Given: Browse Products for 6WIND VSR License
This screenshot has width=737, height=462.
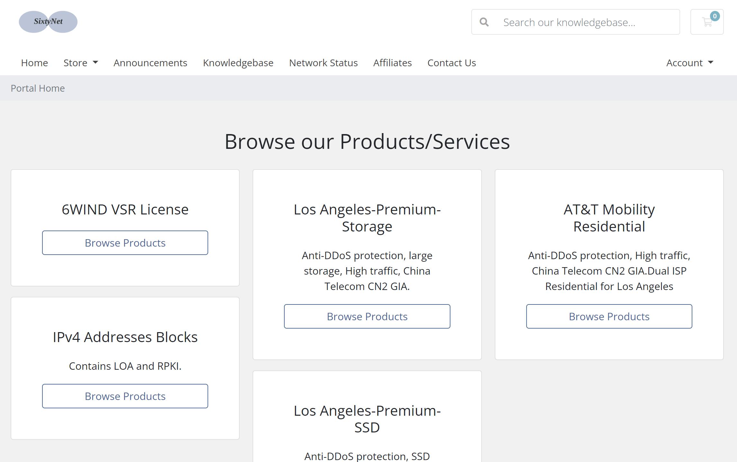Looking at the screenshot, I should 125,243.
